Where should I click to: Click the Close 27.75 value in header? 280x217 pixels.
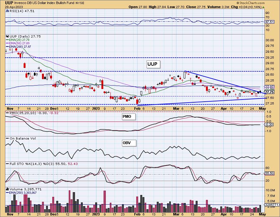pos(196,7)
